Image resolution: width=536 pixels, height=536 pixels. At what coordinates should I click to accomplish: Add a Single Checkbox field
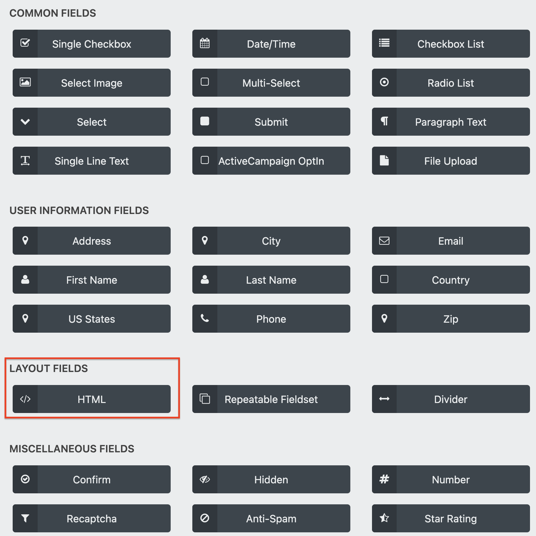point(92,44)
